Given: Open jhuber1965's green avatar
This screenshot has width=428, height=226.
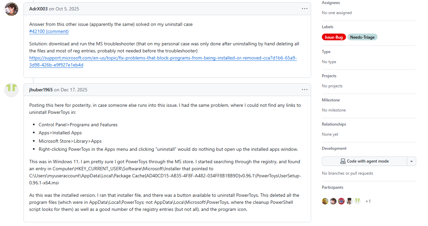Looking at the screenshot, I should (x=11, y=90).
